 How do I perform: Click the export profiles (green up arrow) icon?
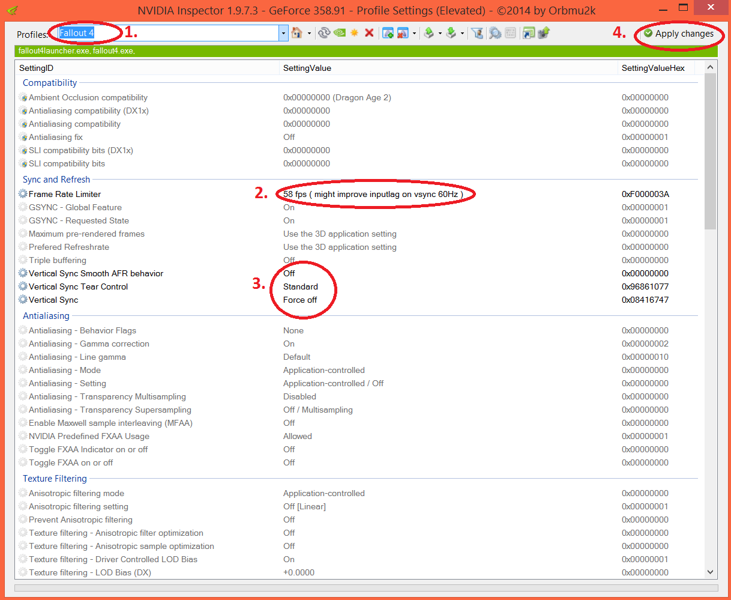[429, 33]
